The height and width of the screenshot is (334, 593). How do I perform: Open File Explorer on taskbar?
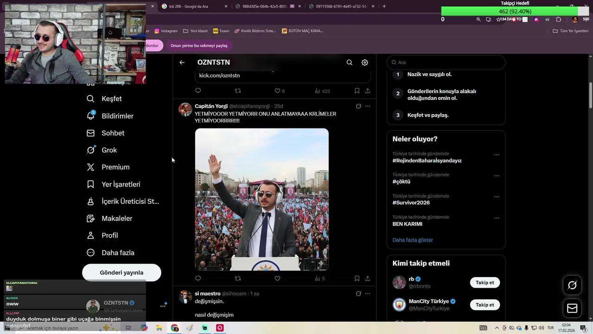159,328
